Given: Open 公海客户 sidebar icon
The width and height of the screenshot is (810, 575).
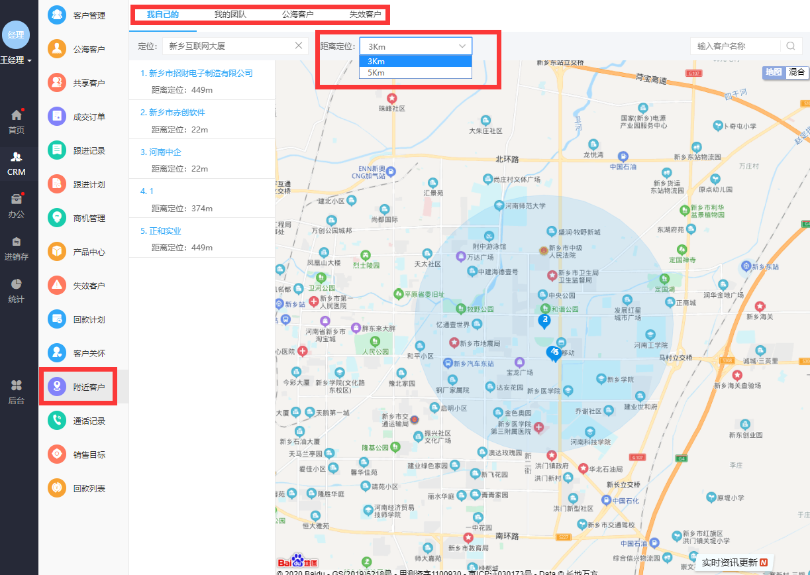Looking at the screenshot, I should coord(57,49).
